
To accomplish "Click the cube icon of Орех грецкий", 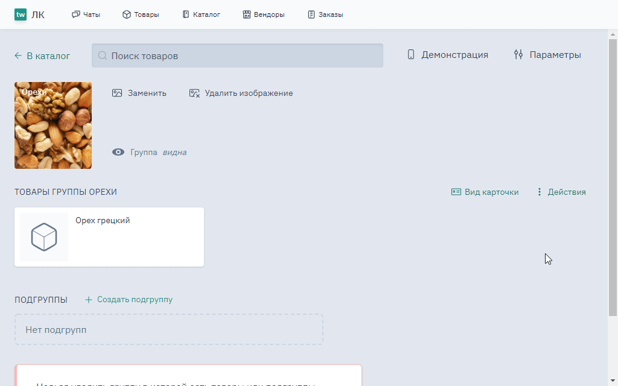I will point(44,237).
